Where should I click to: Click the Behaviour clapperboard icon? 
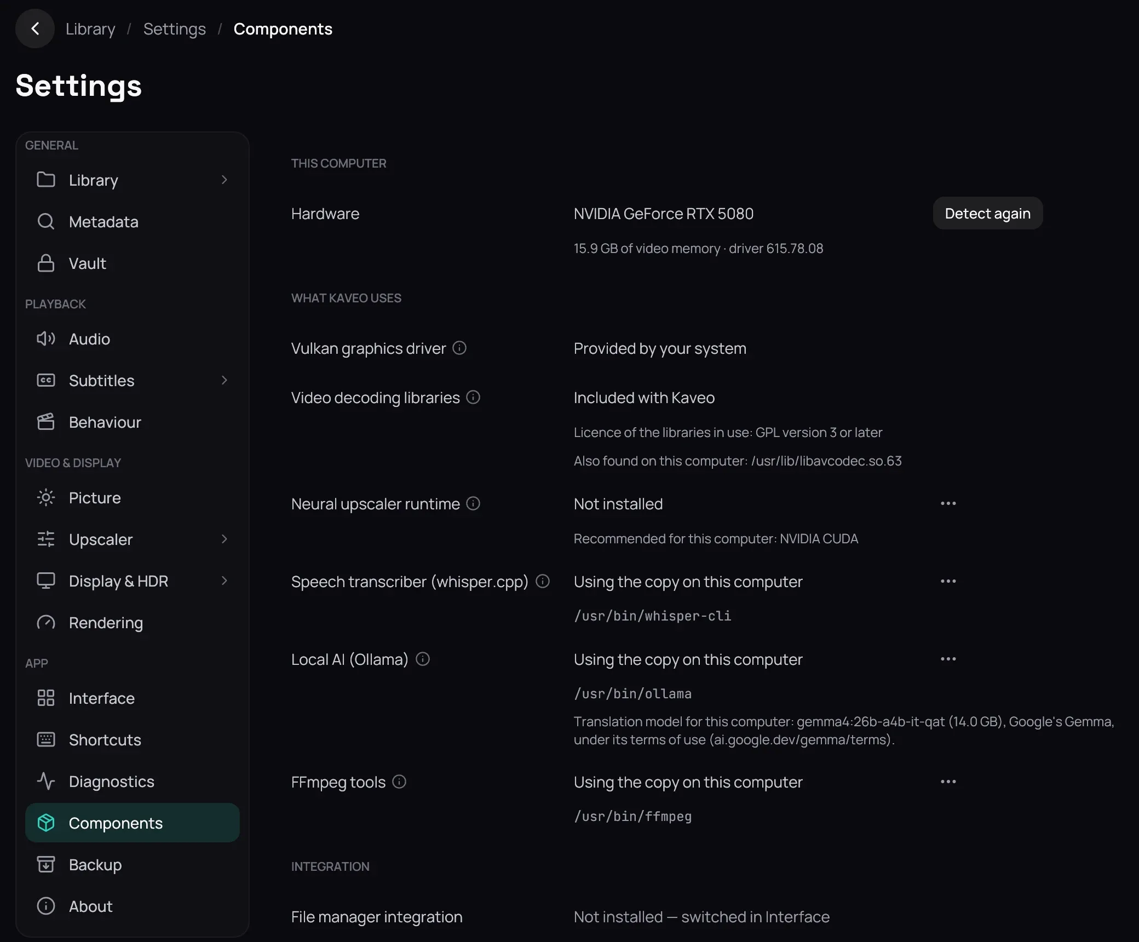[x=46, y=422]
